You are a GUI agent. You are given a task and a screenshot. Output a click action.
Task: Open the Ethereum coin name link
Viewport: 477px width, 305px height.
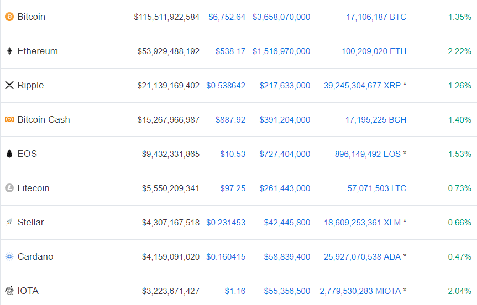coord(38,51)
